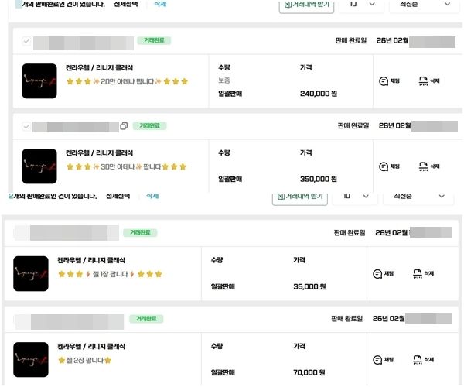Expand the 10 items-per-page dropdown at top
Viewport: 464px width, 387px height.
click(361, 5)
